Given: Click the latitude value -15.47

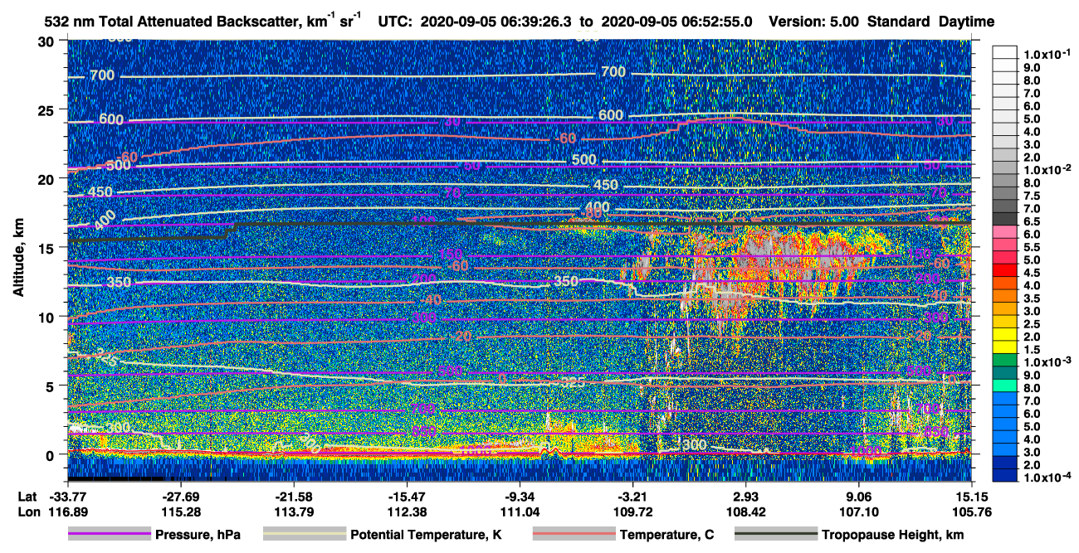Looking at the screenshot, I should (407, 497).
